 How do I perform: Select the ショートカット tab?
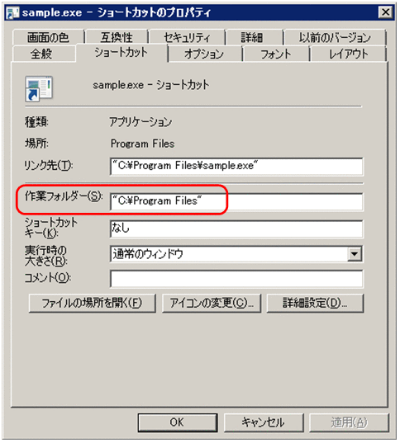click(x=121, y=53)
